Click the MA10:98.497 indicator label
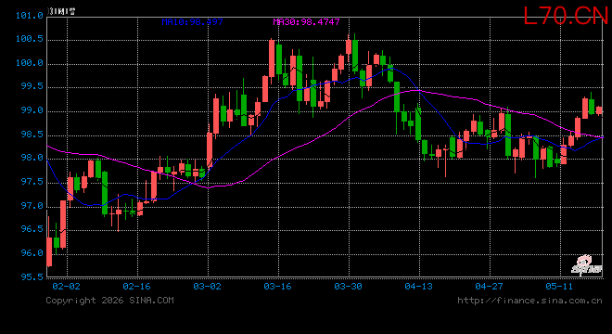Viewport: 612px width, 334px height. pos(193,22)
